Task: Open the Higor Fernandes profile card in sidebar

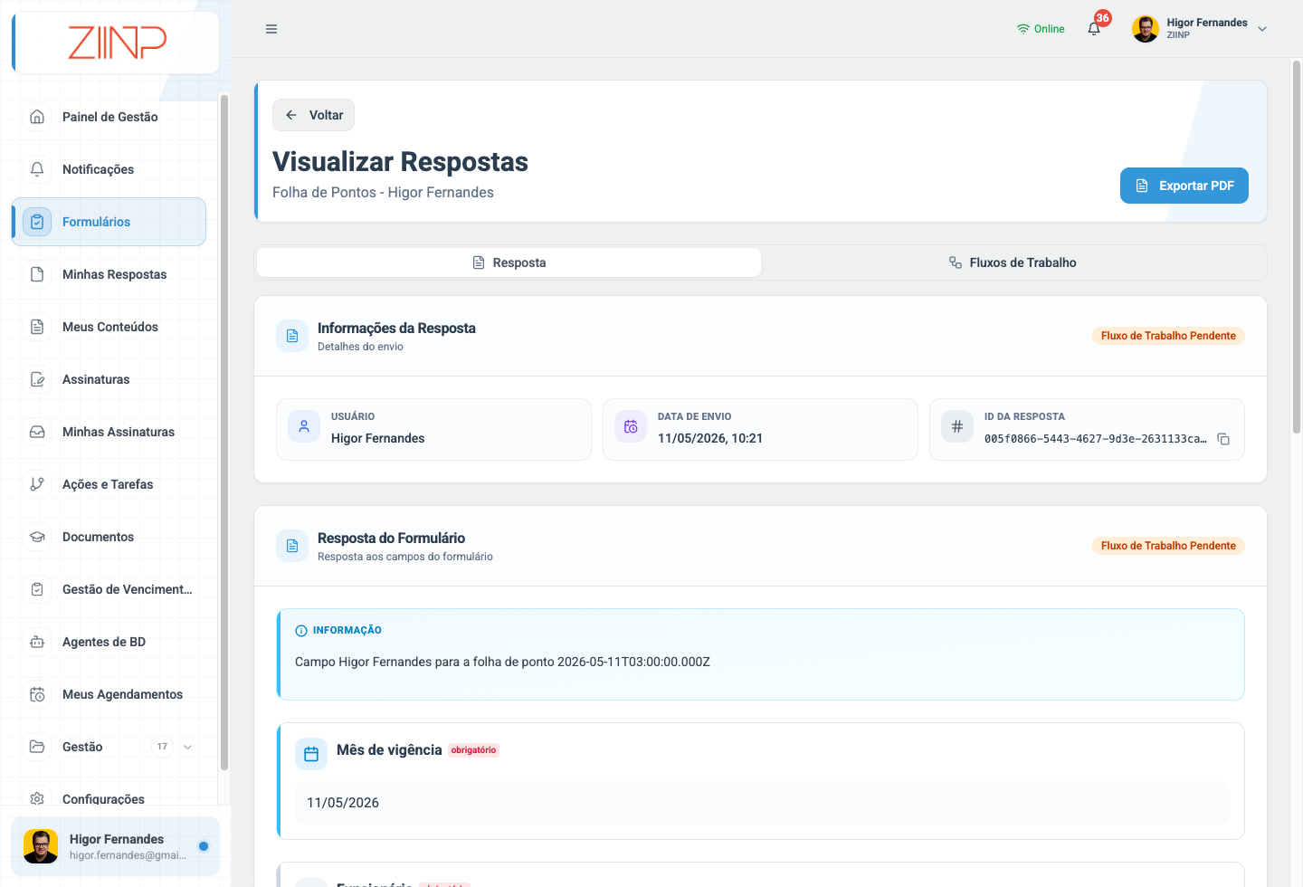Action: [x=115, y=846]
